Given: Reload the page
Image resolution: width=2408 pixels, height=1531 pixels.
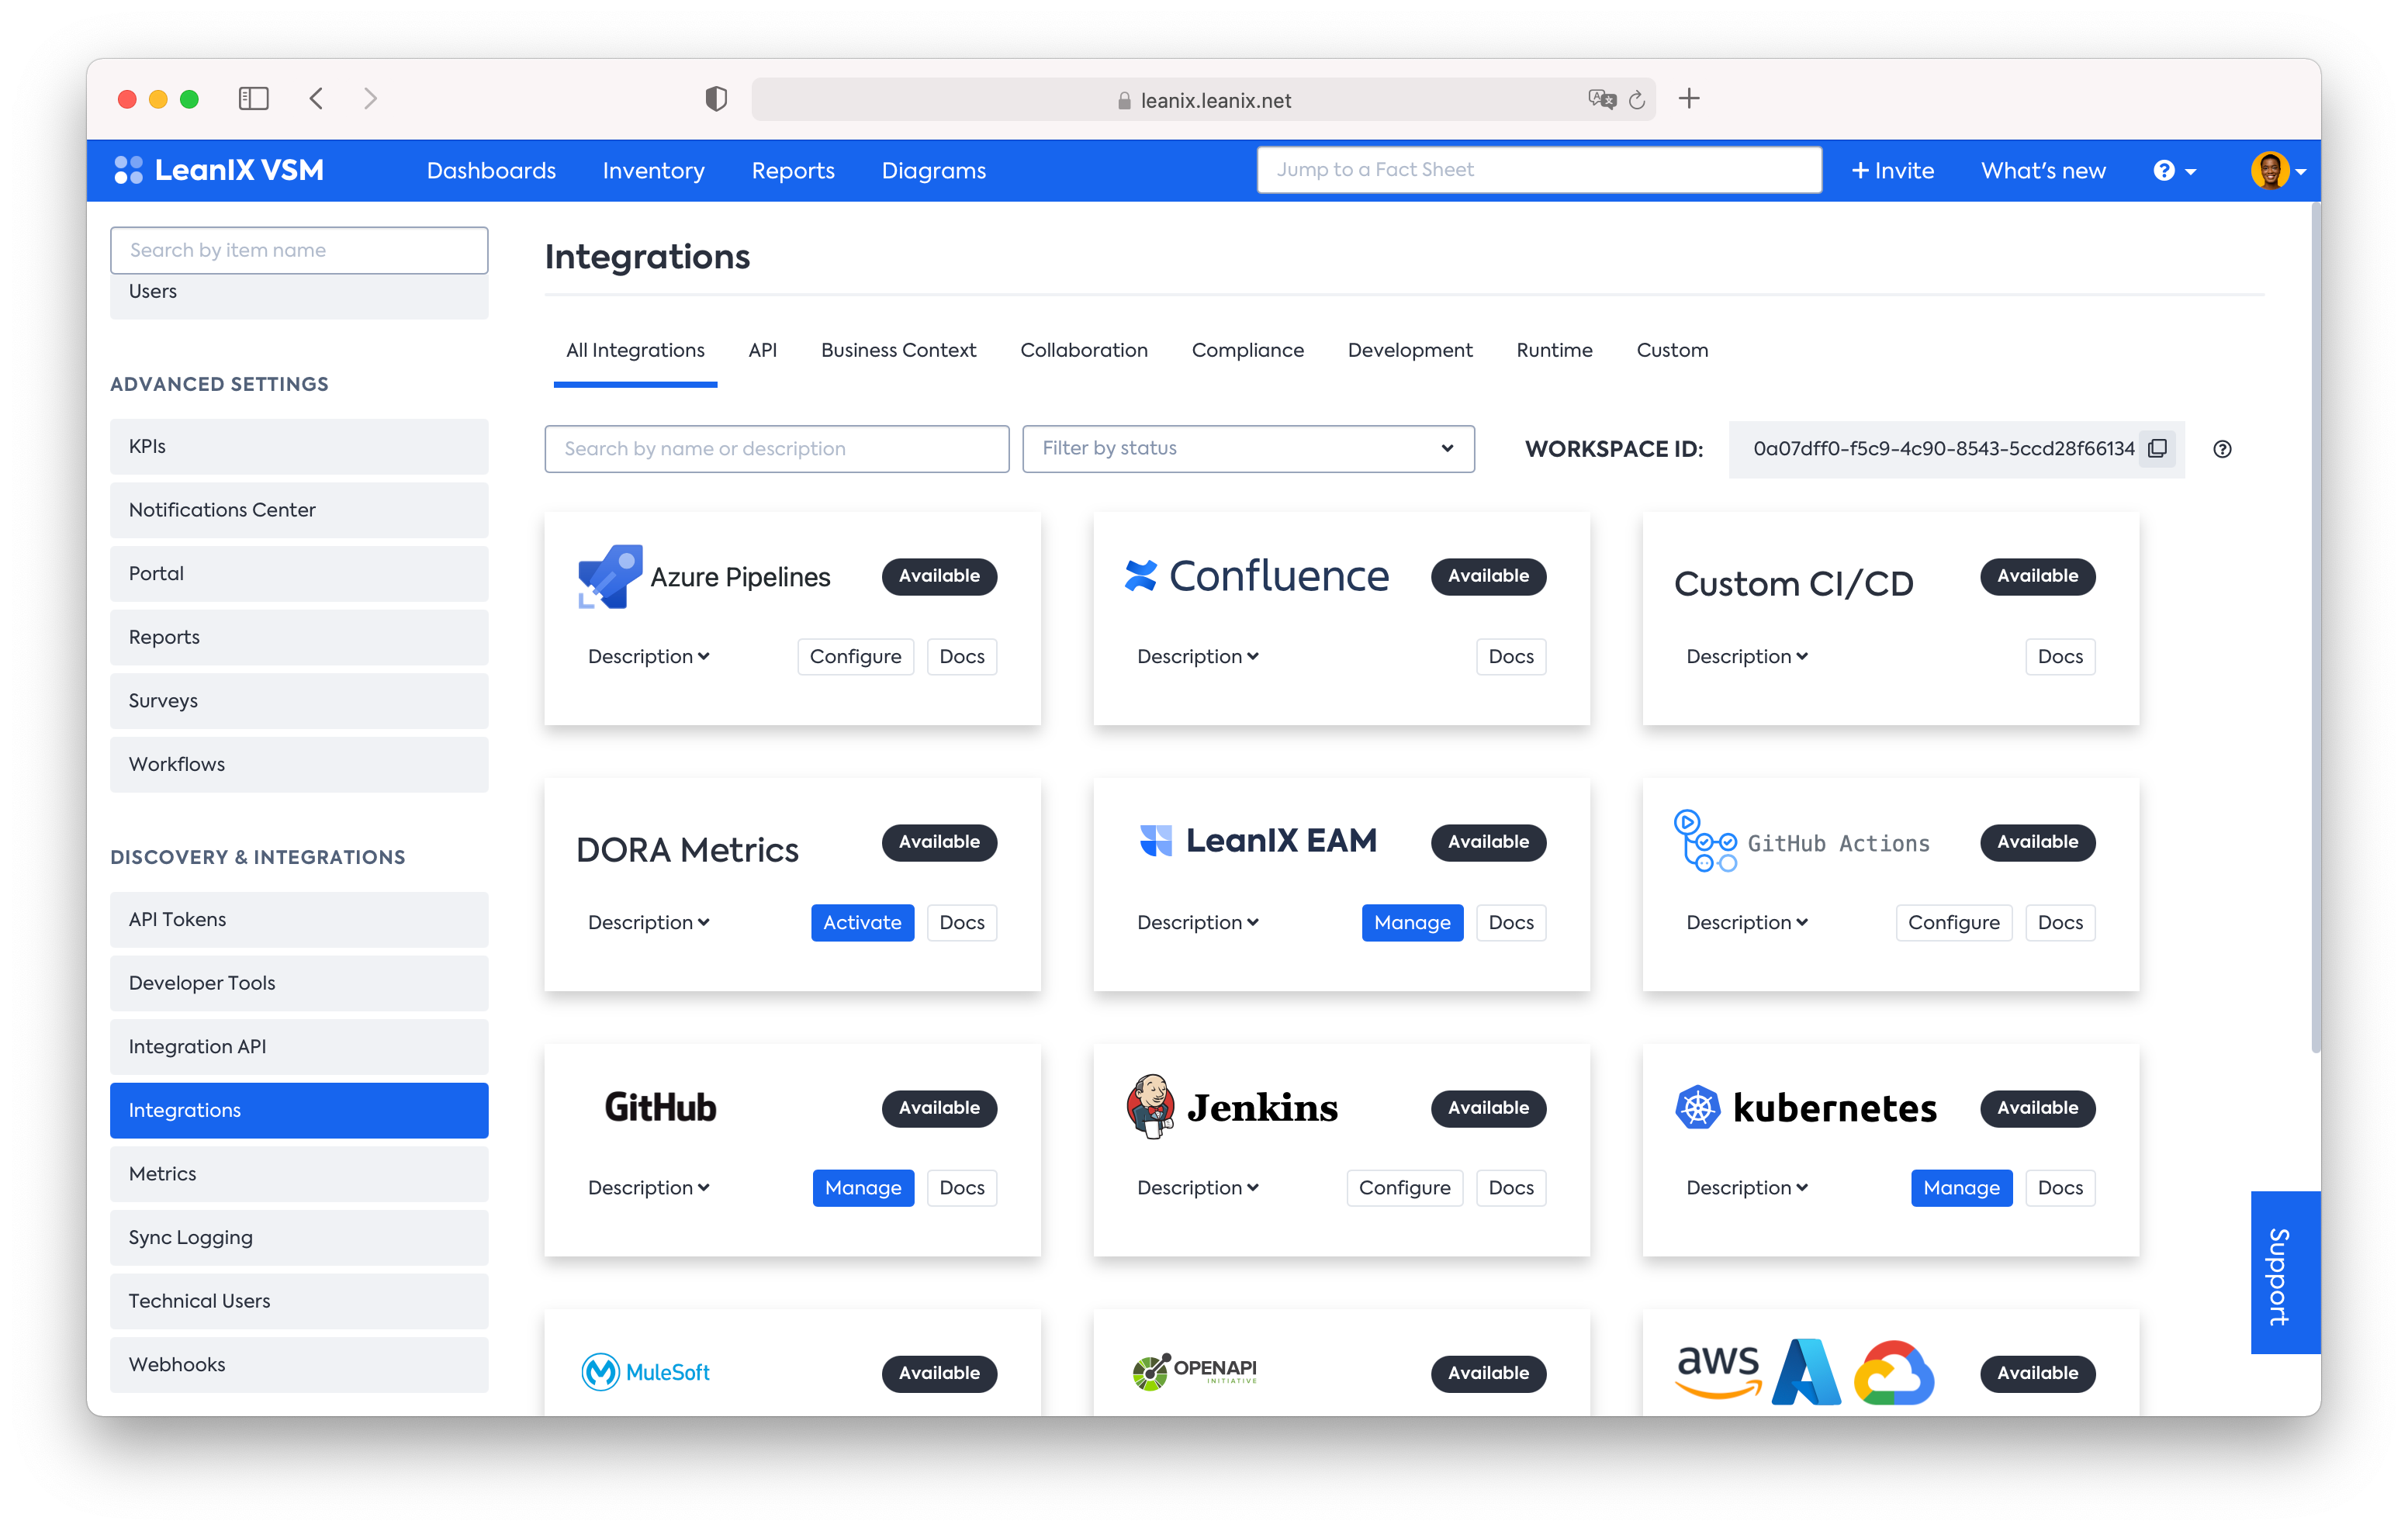Looking at the screenshot, I should (x=1637, y=99).
